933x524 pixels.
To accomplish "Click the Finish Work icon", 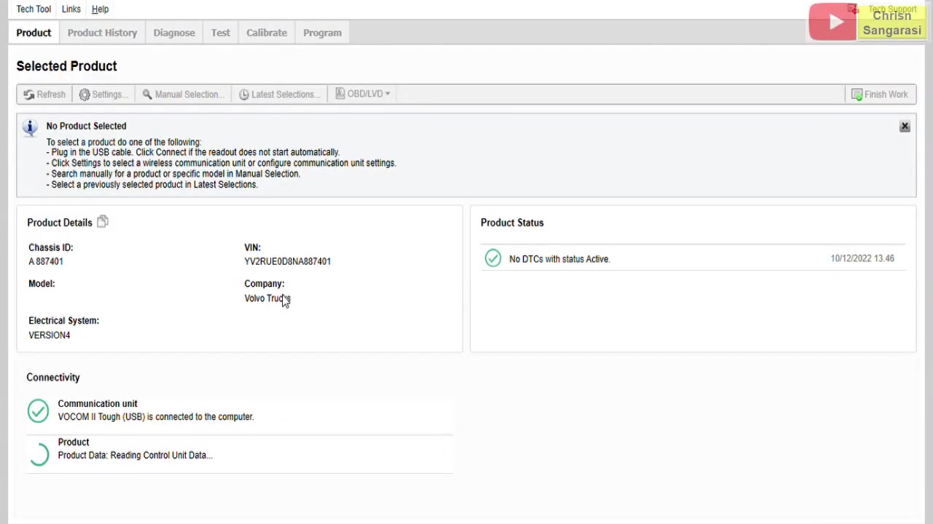I will pos(857,94).
